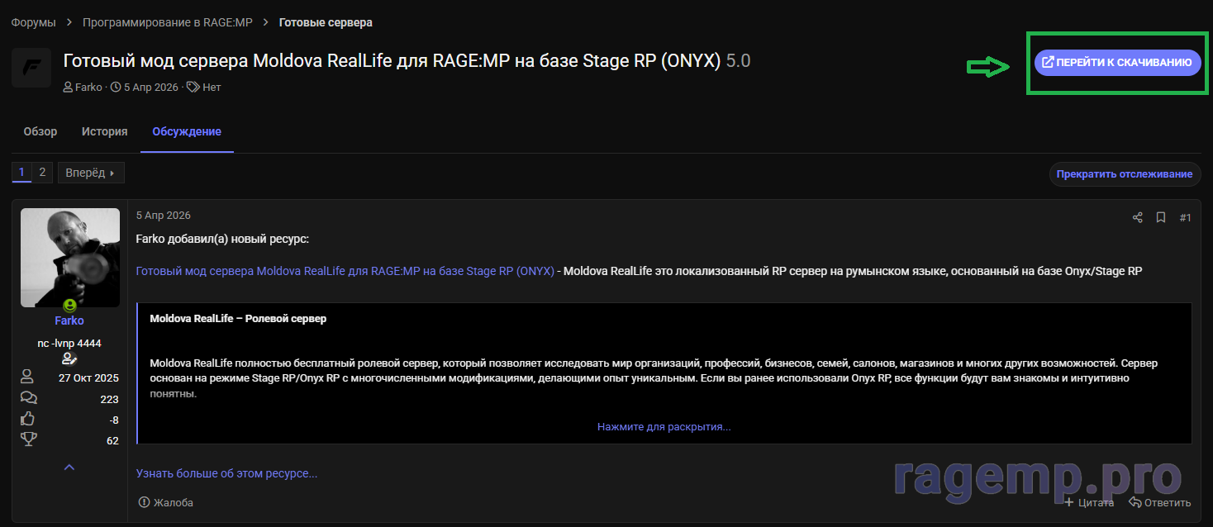
Task: Toggle watching with Прекратить отслеживание
Action: (x=1125, y=174)
